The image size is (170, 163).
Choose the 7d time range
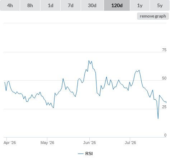click(71, 5)
